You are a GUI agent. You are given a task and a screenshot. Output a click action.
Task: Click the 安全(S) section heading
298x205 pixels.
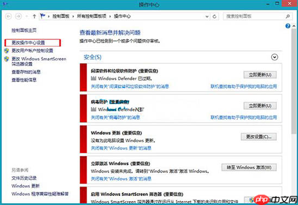point(92,57)
